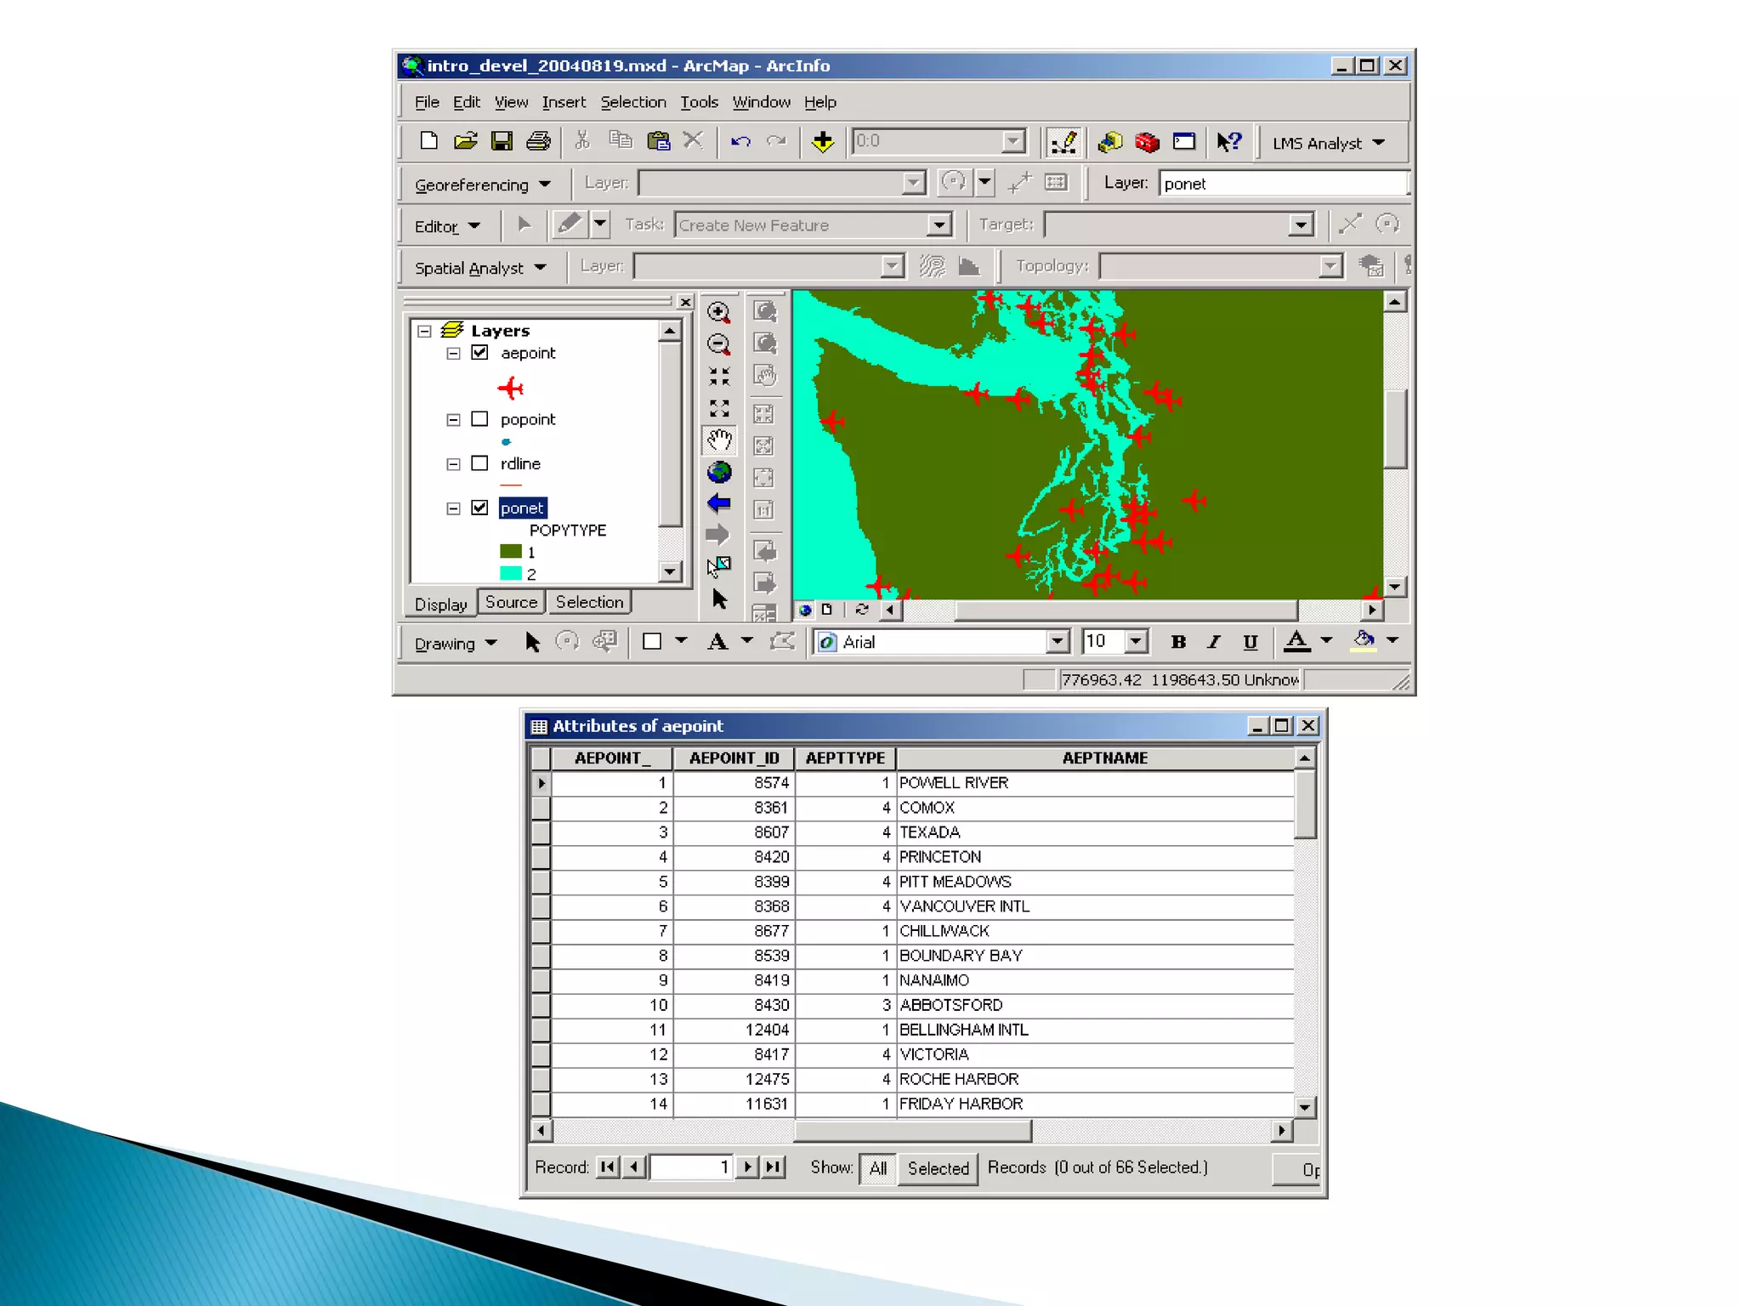The image size is (1741, 1306).
Task: Click the Add Data button
Action: pyautogui.click(x=822, y=142)
